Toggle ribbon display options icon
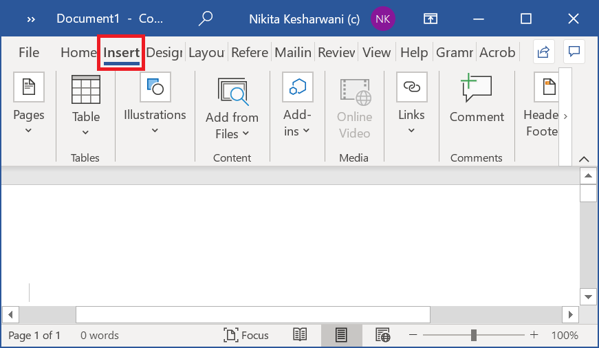 (x=431, y=19)
